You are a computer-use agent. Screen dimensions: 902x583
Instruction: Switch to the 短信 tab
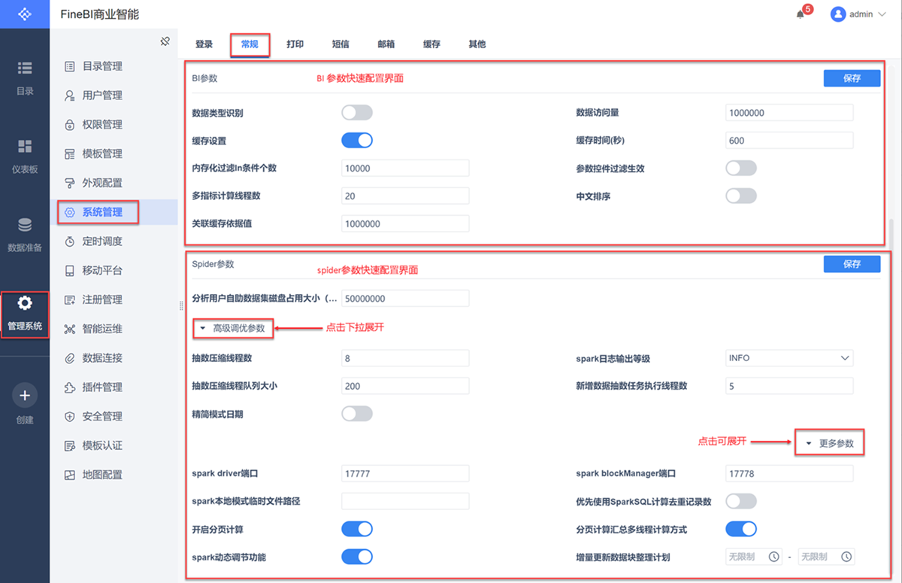[x=341, y=44]
